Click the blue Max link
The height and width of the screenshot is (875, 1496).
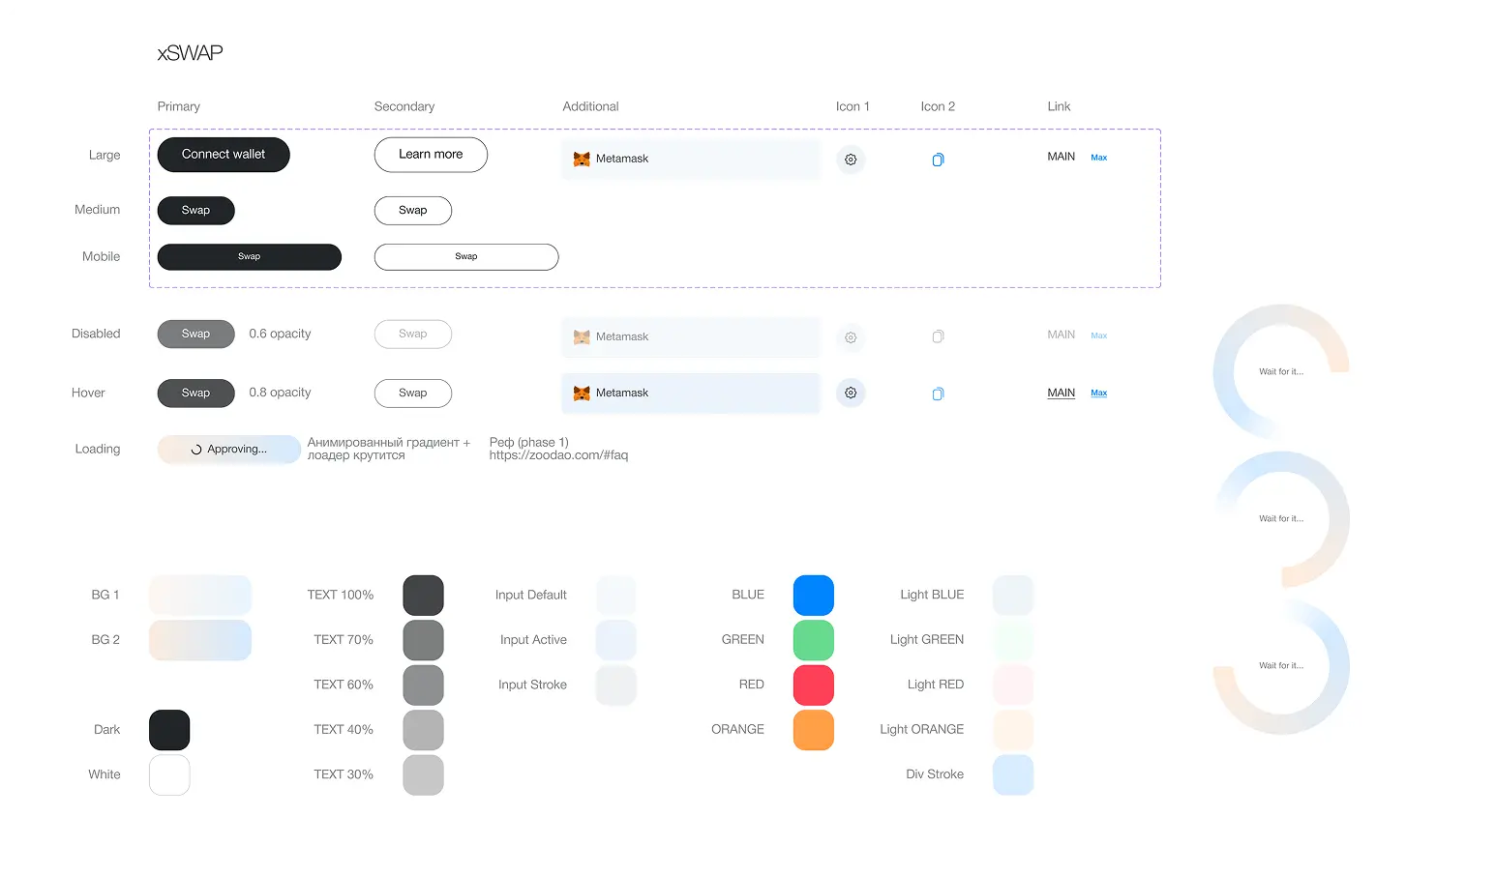click(x=1098, y=157)
